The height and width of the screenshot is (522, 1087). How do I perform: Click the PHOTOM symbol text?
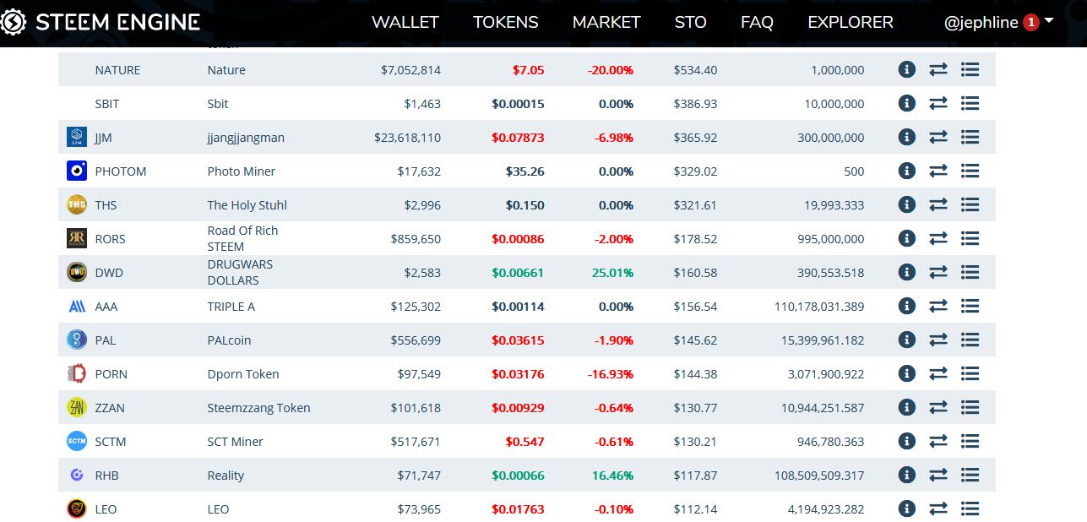[121, 171]
